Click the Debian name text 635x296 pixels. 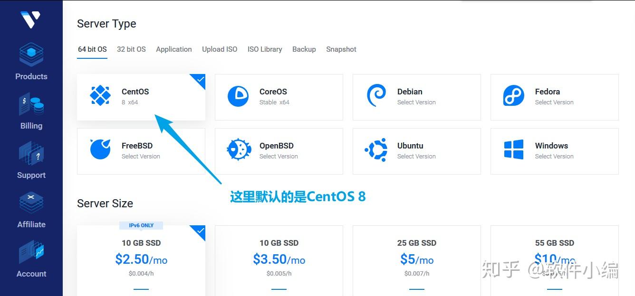(x=410, y=92)
